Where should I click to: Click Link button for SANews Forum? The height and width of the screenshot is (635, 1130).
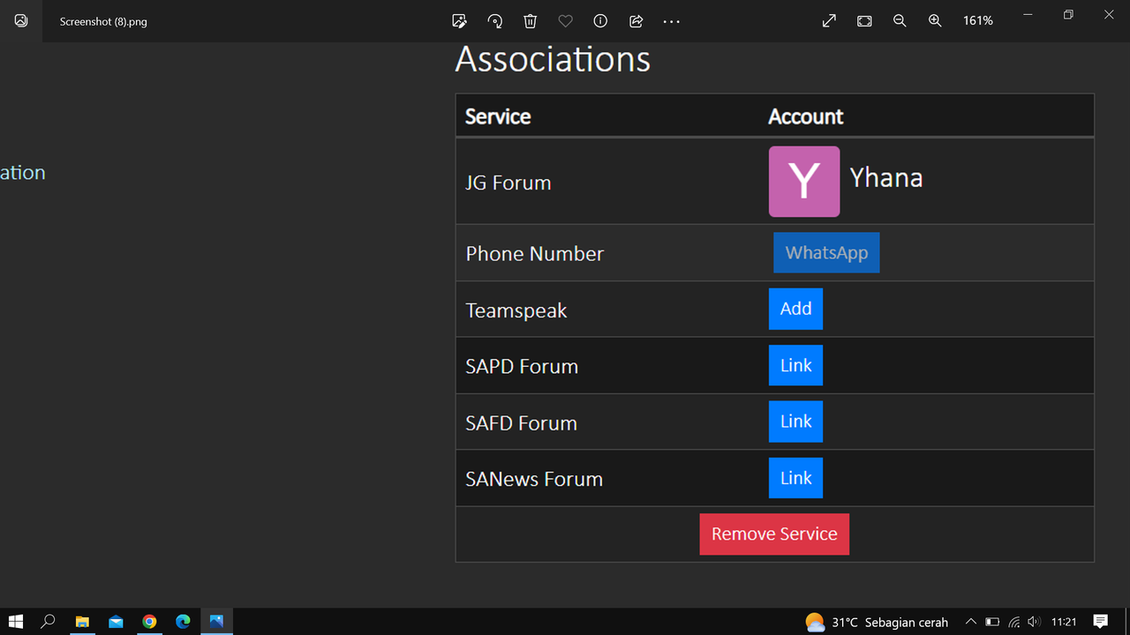click(795, 478)
